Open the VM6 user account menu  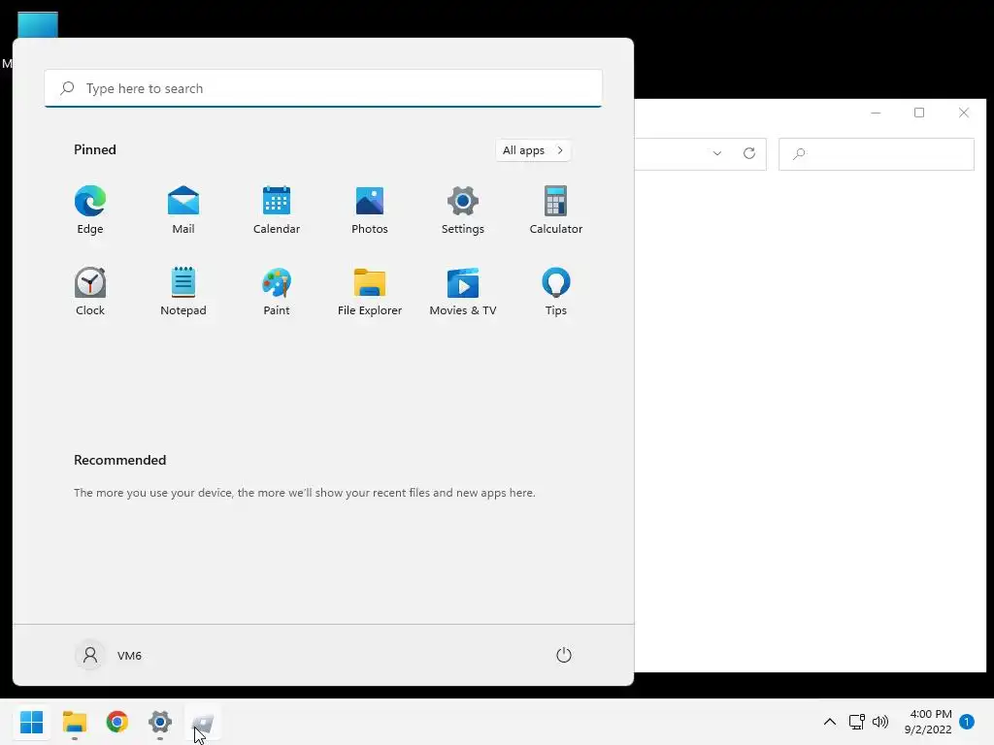109,655
